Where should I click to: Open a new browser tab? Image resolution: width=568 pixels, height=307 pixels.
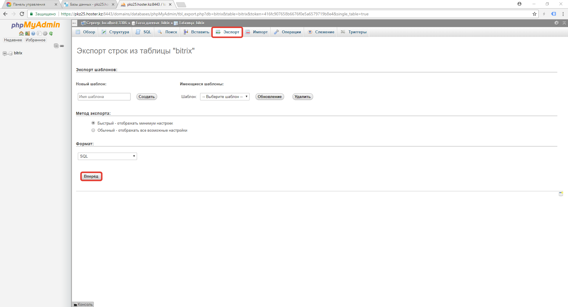pyautogui.click(x=181, y=4)
